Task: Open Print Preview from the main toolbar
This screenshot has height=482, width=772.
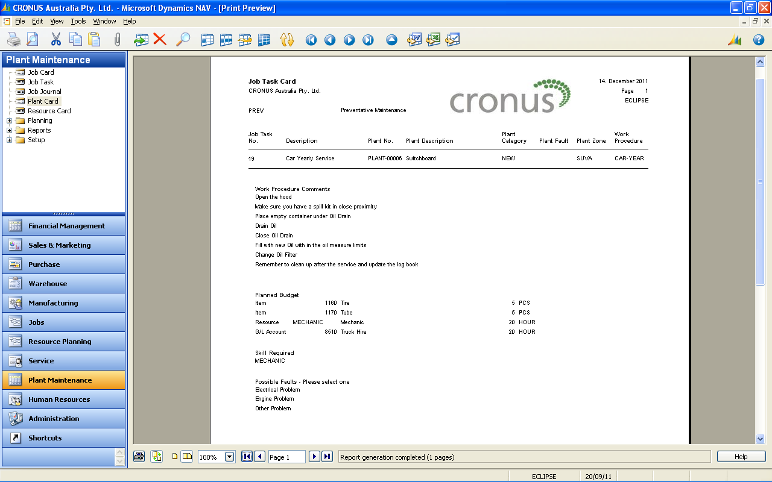Action: (x=32, y=40)
